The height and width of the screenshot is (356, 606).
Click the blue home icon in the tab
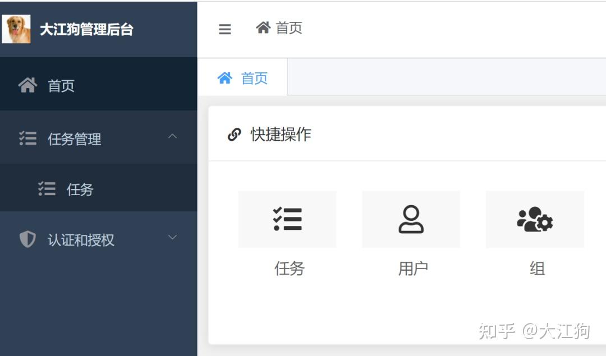point(225,78)
